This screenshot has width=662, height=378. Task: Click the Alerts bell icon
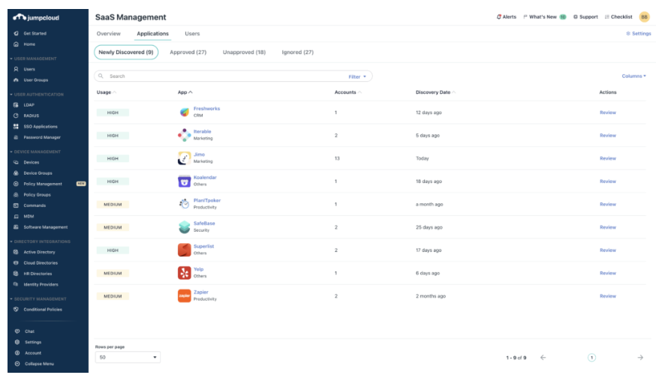click(x=499, y=16)
